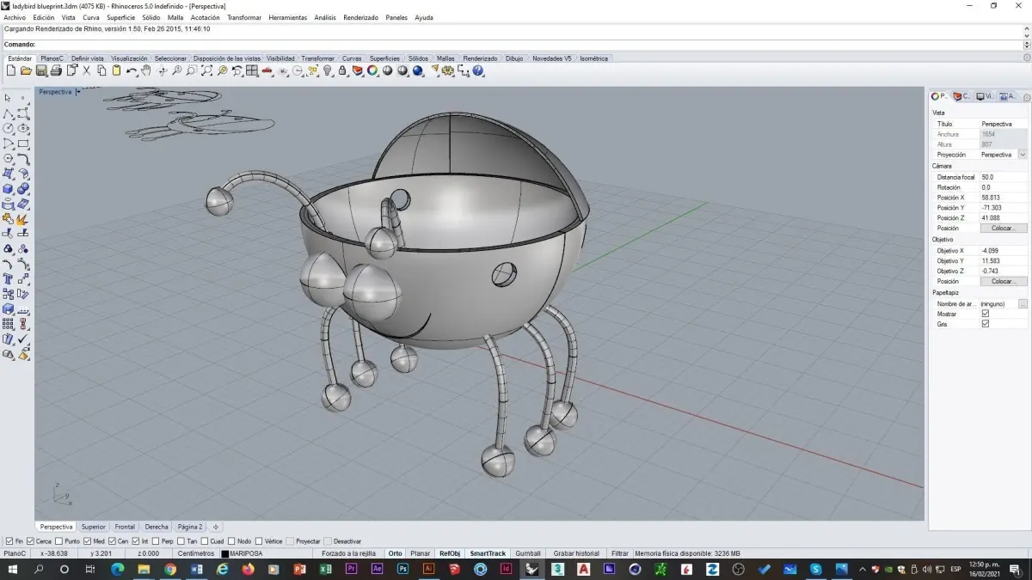The image size is (1032, 580).
Task: Click the Centímetros units status pane
Action: [196, 553]
